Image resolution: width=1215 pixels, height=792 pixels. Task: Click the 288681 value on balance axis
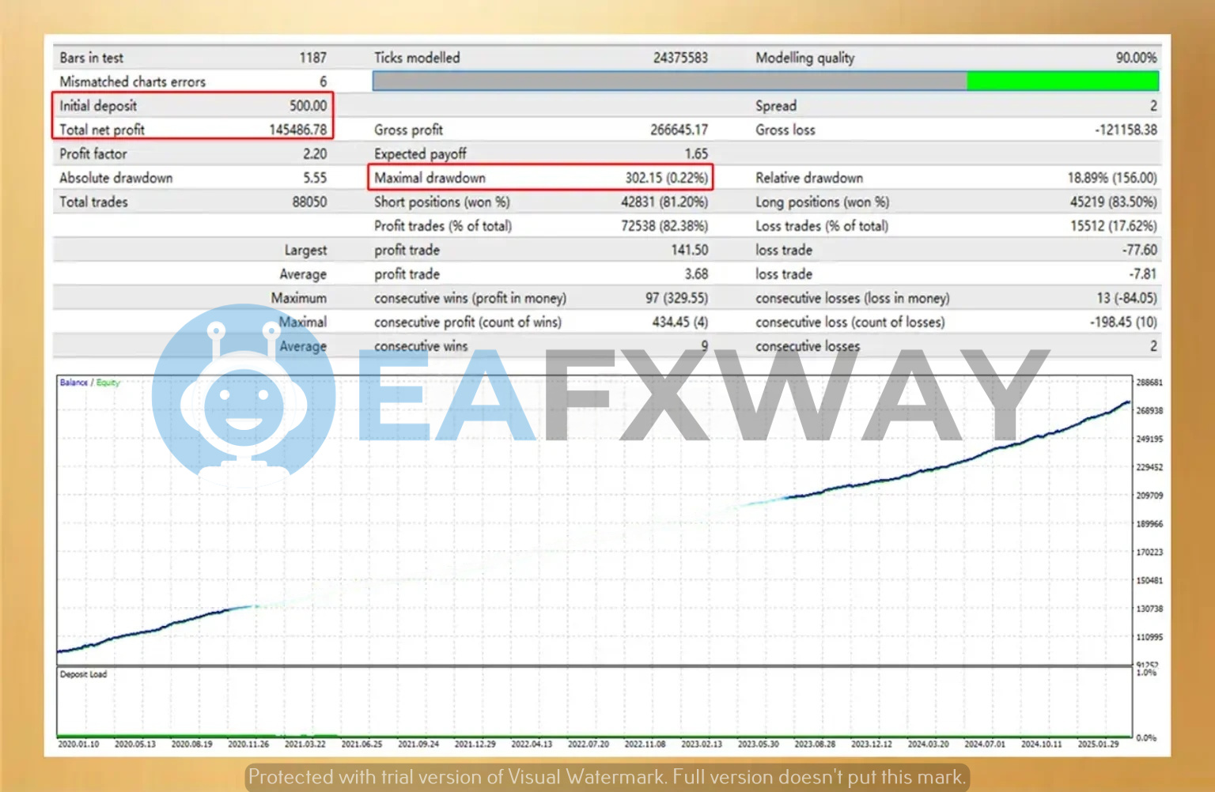[x=1149, y=383]
